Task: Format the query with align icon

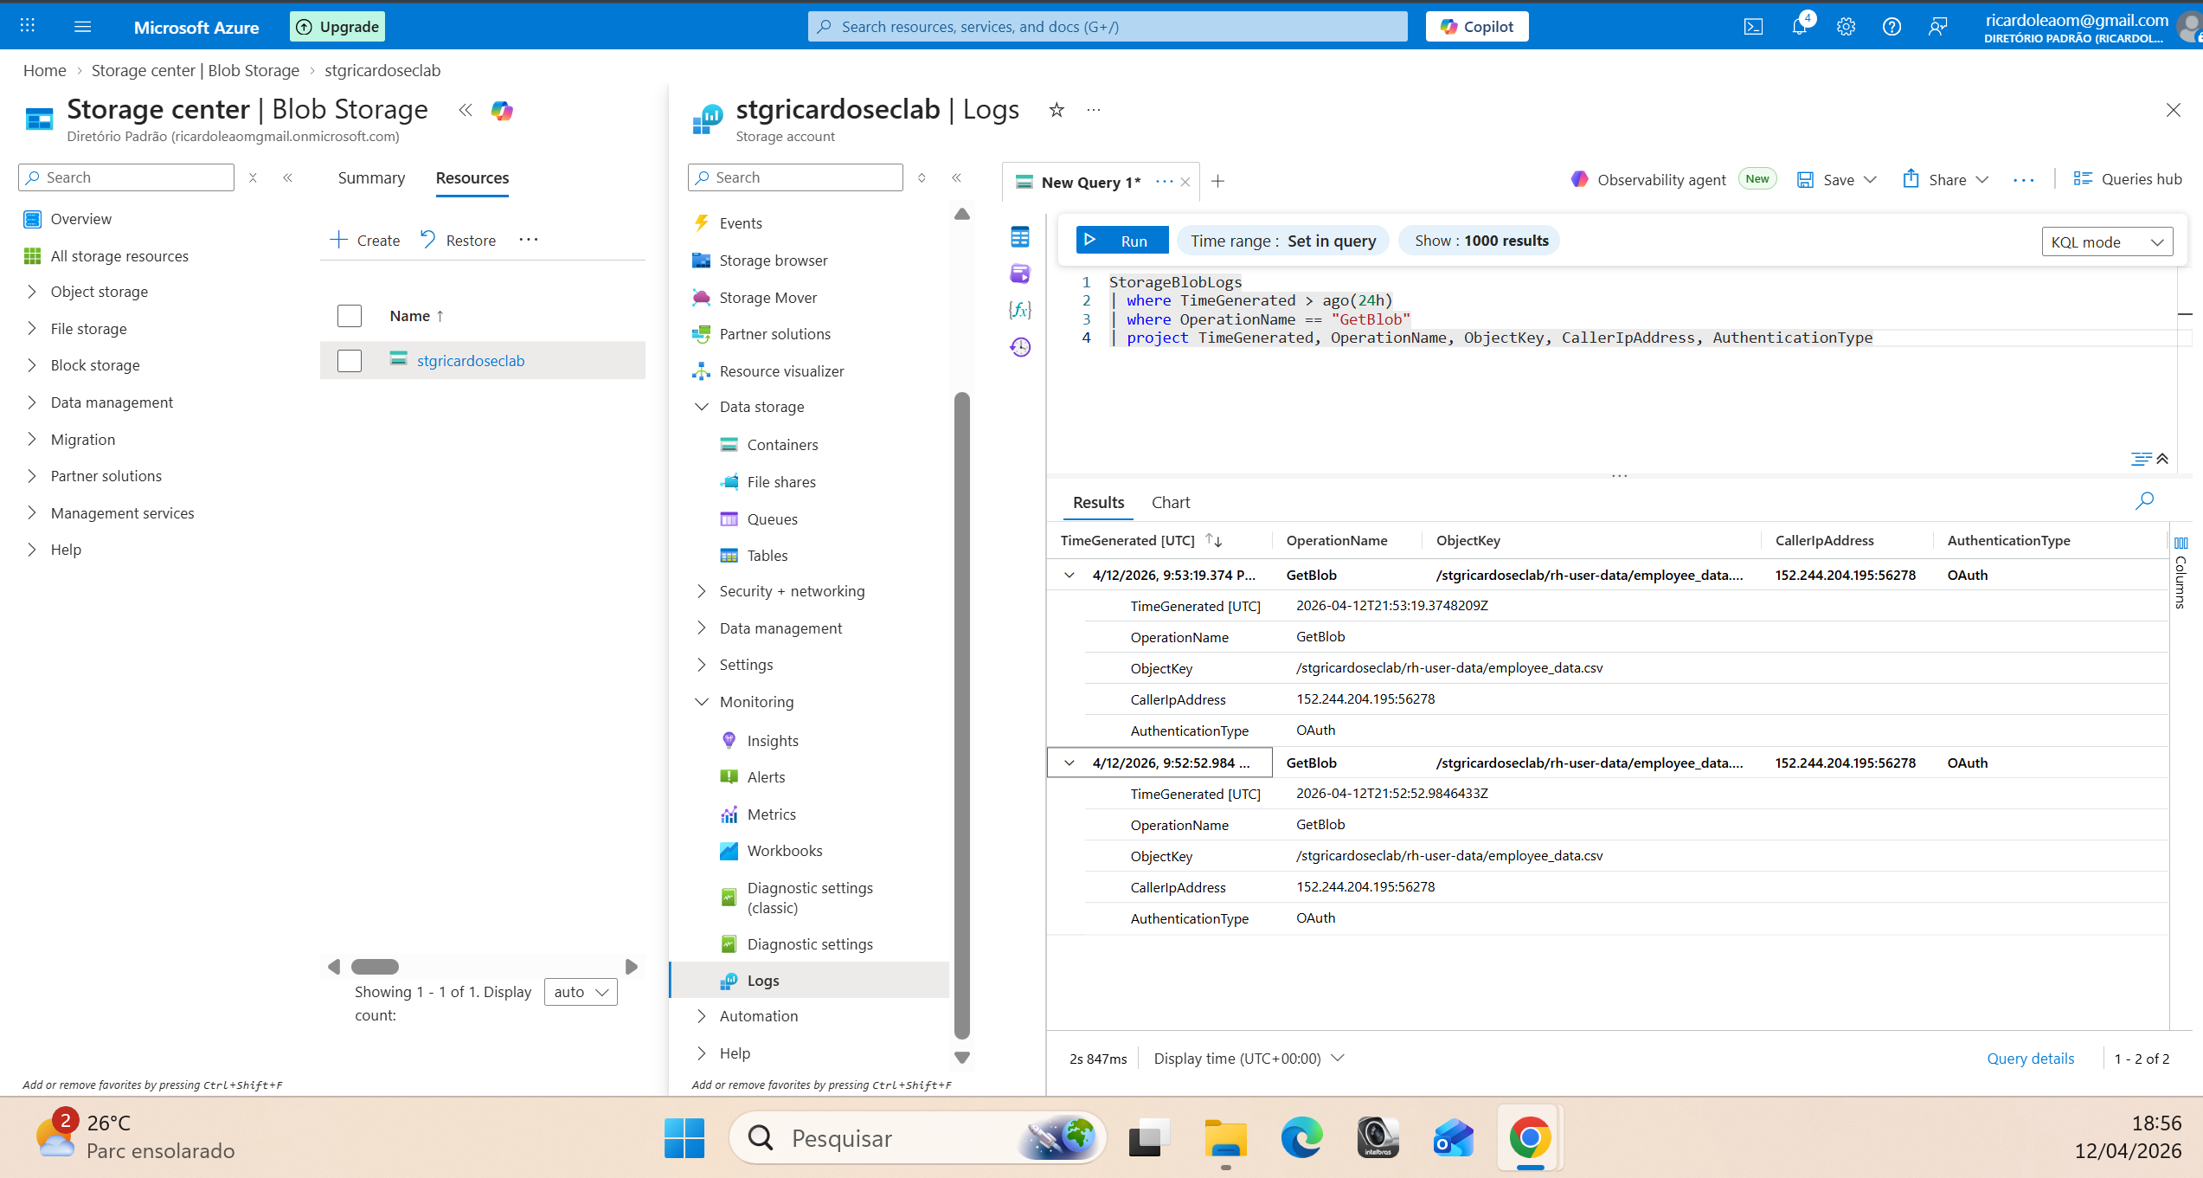Action: click(2142, 459)
